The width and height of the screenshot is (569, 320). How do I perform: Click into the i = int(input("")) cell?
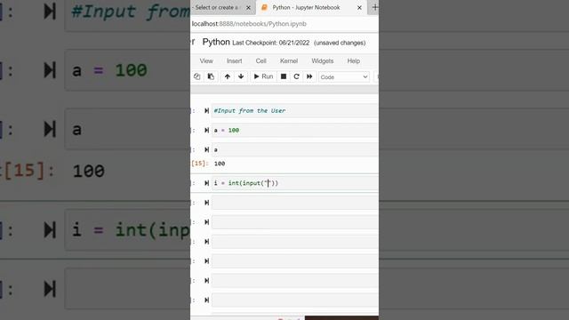point(295,183)
